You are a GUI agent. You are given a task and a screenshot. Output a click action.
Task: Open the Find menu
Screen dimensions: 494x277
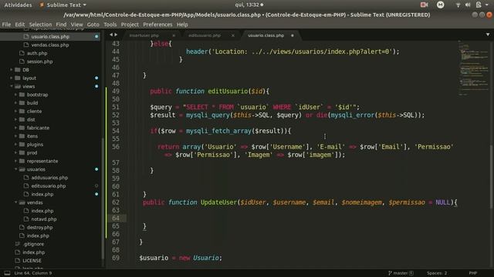click(x=61, y=25)
